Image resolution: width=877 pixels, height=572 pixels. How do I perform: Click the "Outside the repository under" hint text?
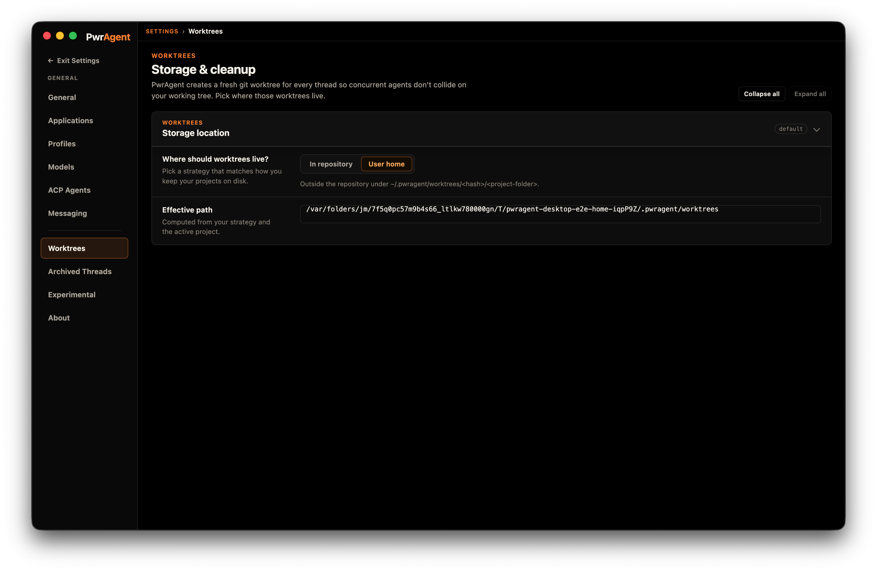[419, 184]
